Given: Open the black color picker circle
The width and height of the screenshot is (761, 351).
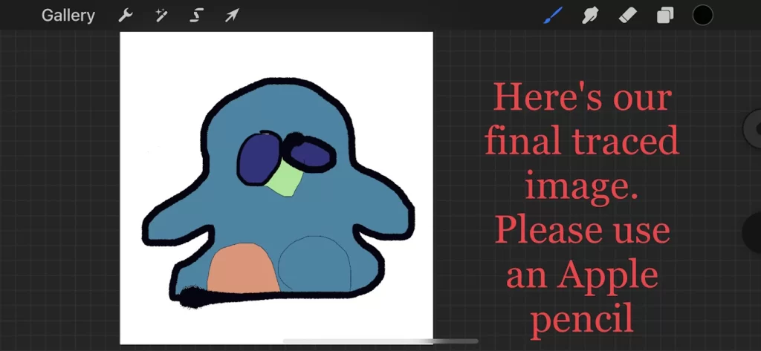Looking at the screenshot, I should pyautogui.click(x=703, y=16).
